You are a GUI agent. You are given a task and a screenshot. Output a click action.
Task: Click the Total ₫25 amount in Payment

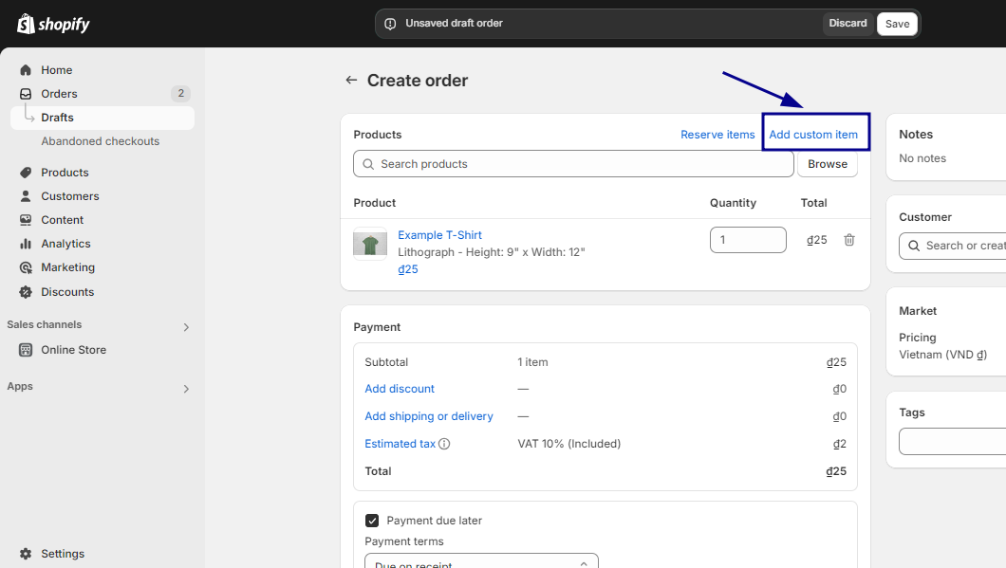click(836, 471)
